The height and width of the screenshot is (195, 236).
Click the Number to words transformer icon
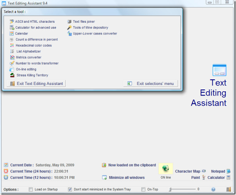pyautogui.click(x=12, y=63)
